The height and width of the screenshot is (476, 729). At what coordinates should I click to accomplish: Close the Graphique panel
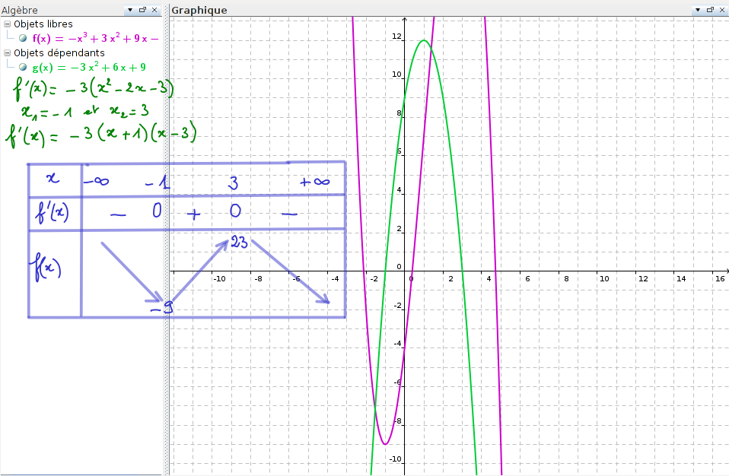point(722,10)
